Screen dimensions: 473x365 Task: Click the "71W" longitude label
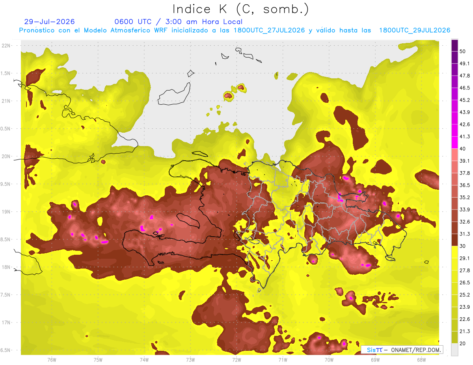pyautogui.click(x=283, y=359)
